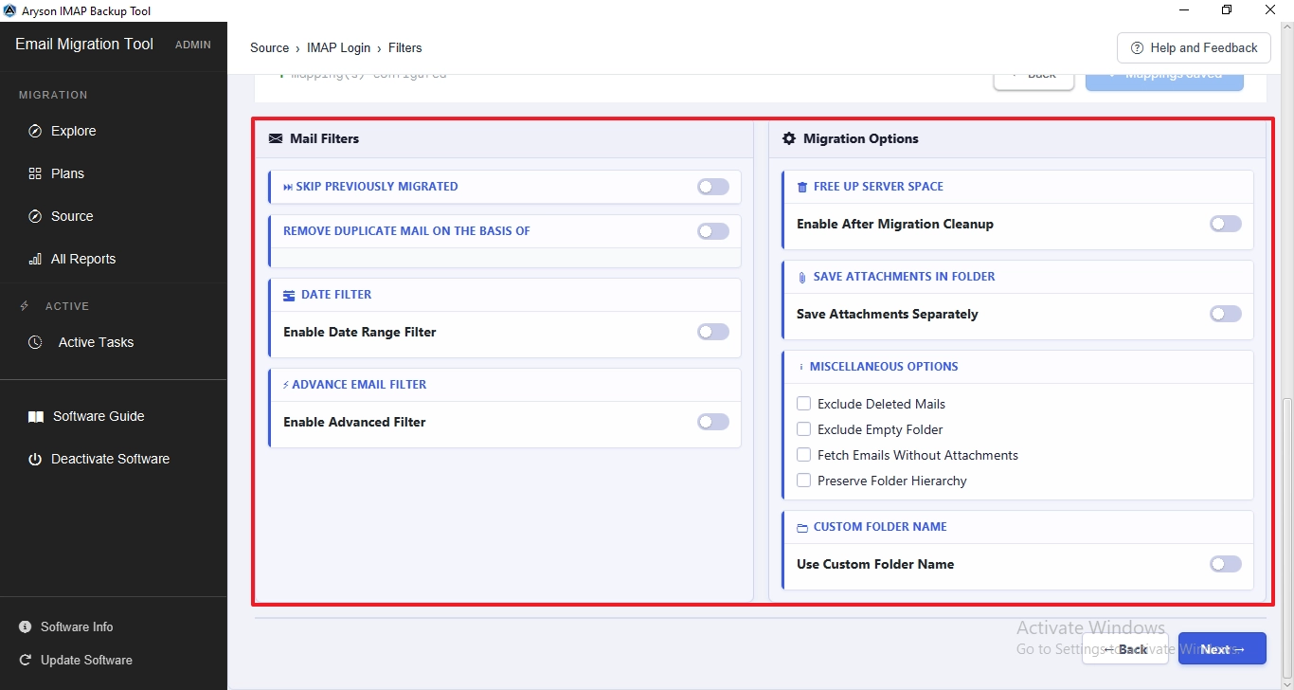Click the Plans grid icon

point(35,173)
